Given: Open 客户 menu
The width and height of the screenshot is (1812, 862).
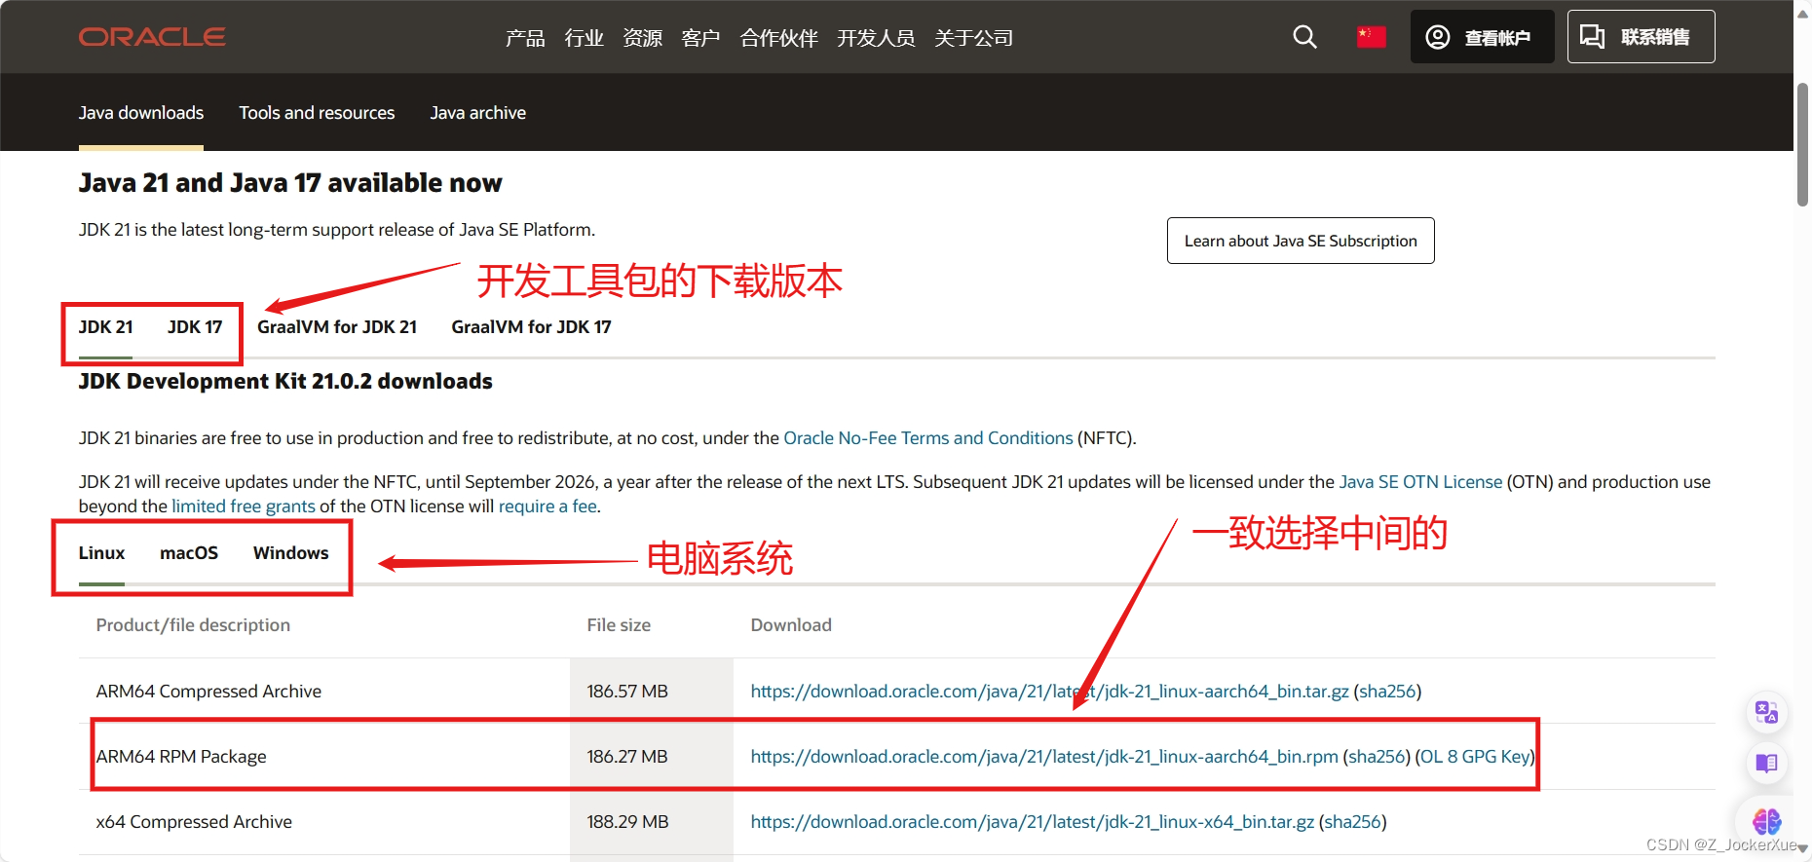Looking at the screenshot, I should pyautogui.click(x=700, y=38).
